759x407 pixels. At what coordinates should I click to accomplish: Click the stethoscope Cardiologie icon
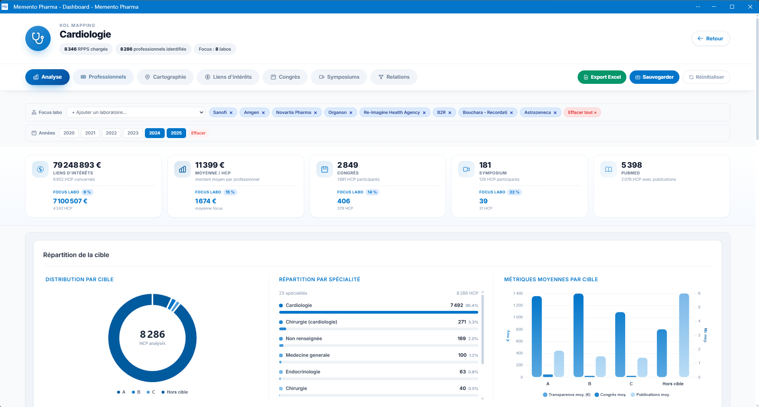(x=38, y=38)
